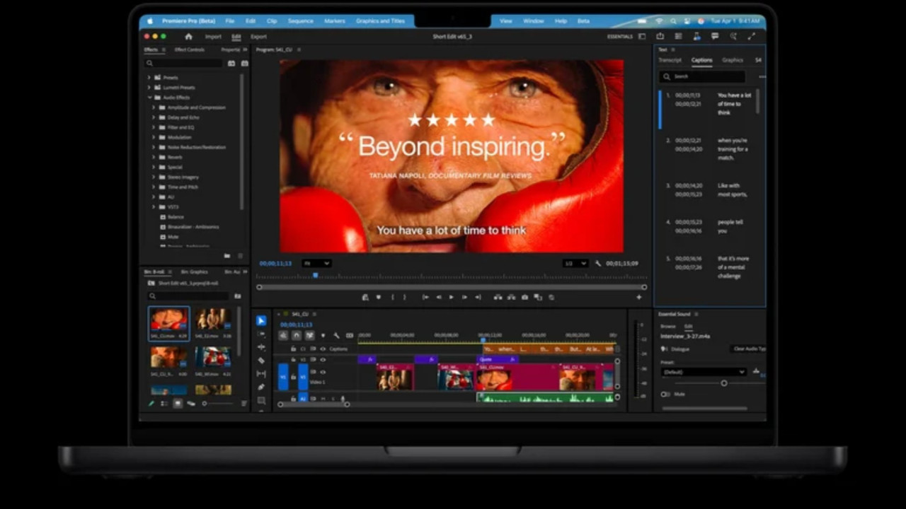Expand the Presets effects folder
906x509 pixels.
click(x=149, y=78)
